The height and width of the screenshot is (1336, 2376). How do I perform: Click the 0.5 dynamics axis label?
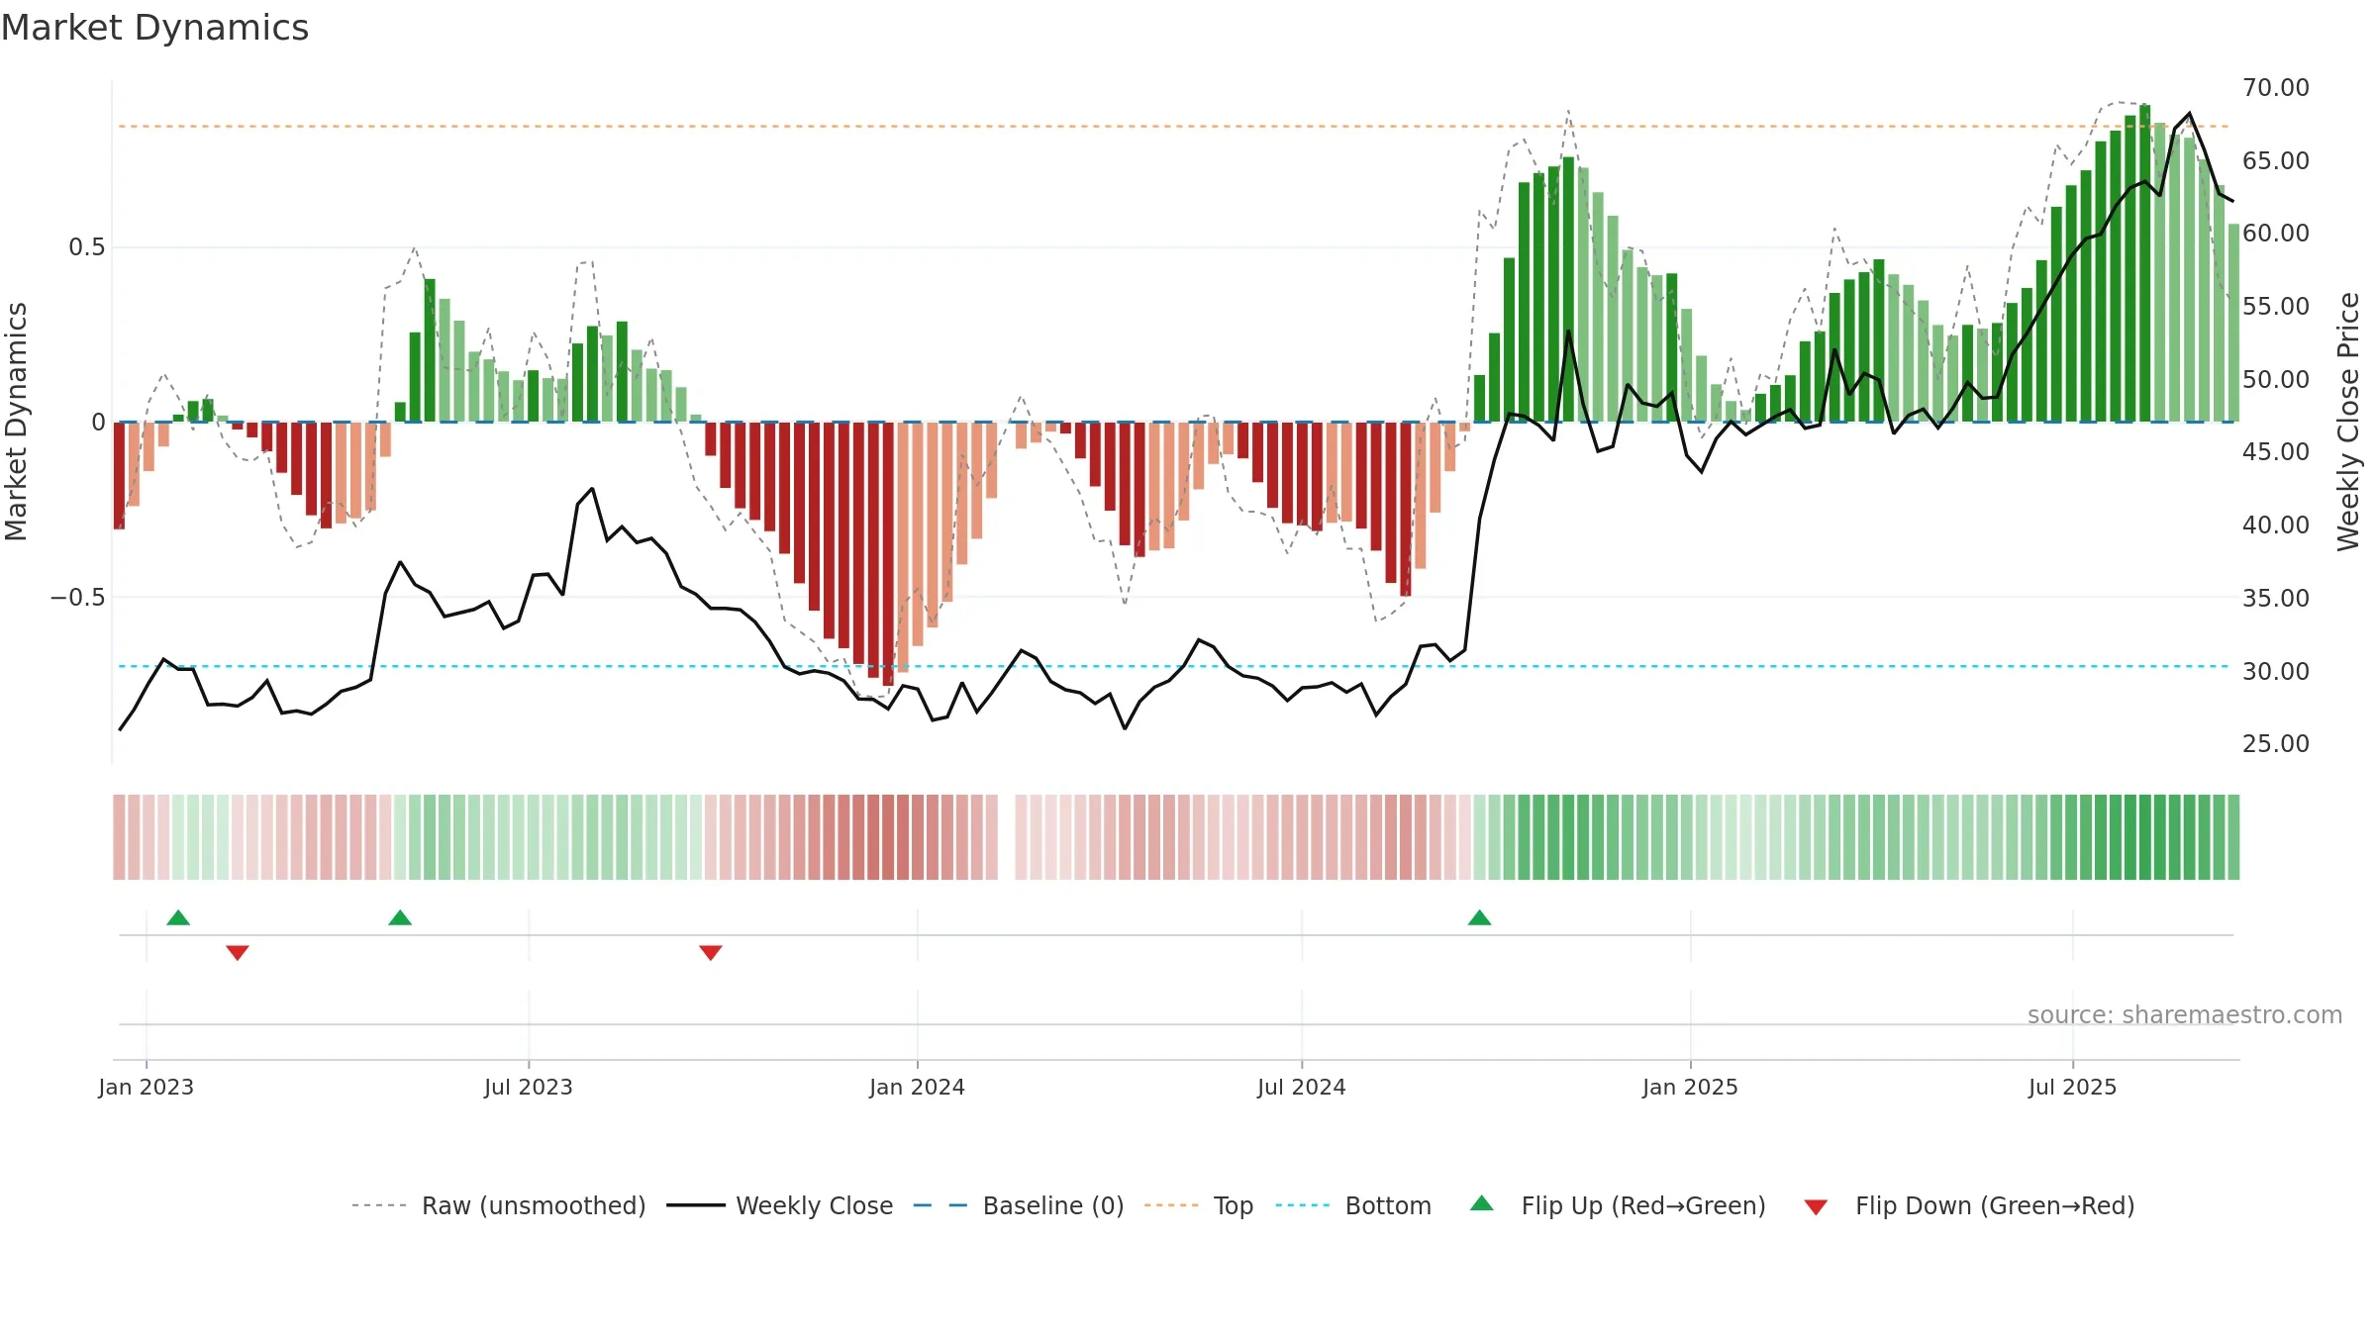point(87,246)
